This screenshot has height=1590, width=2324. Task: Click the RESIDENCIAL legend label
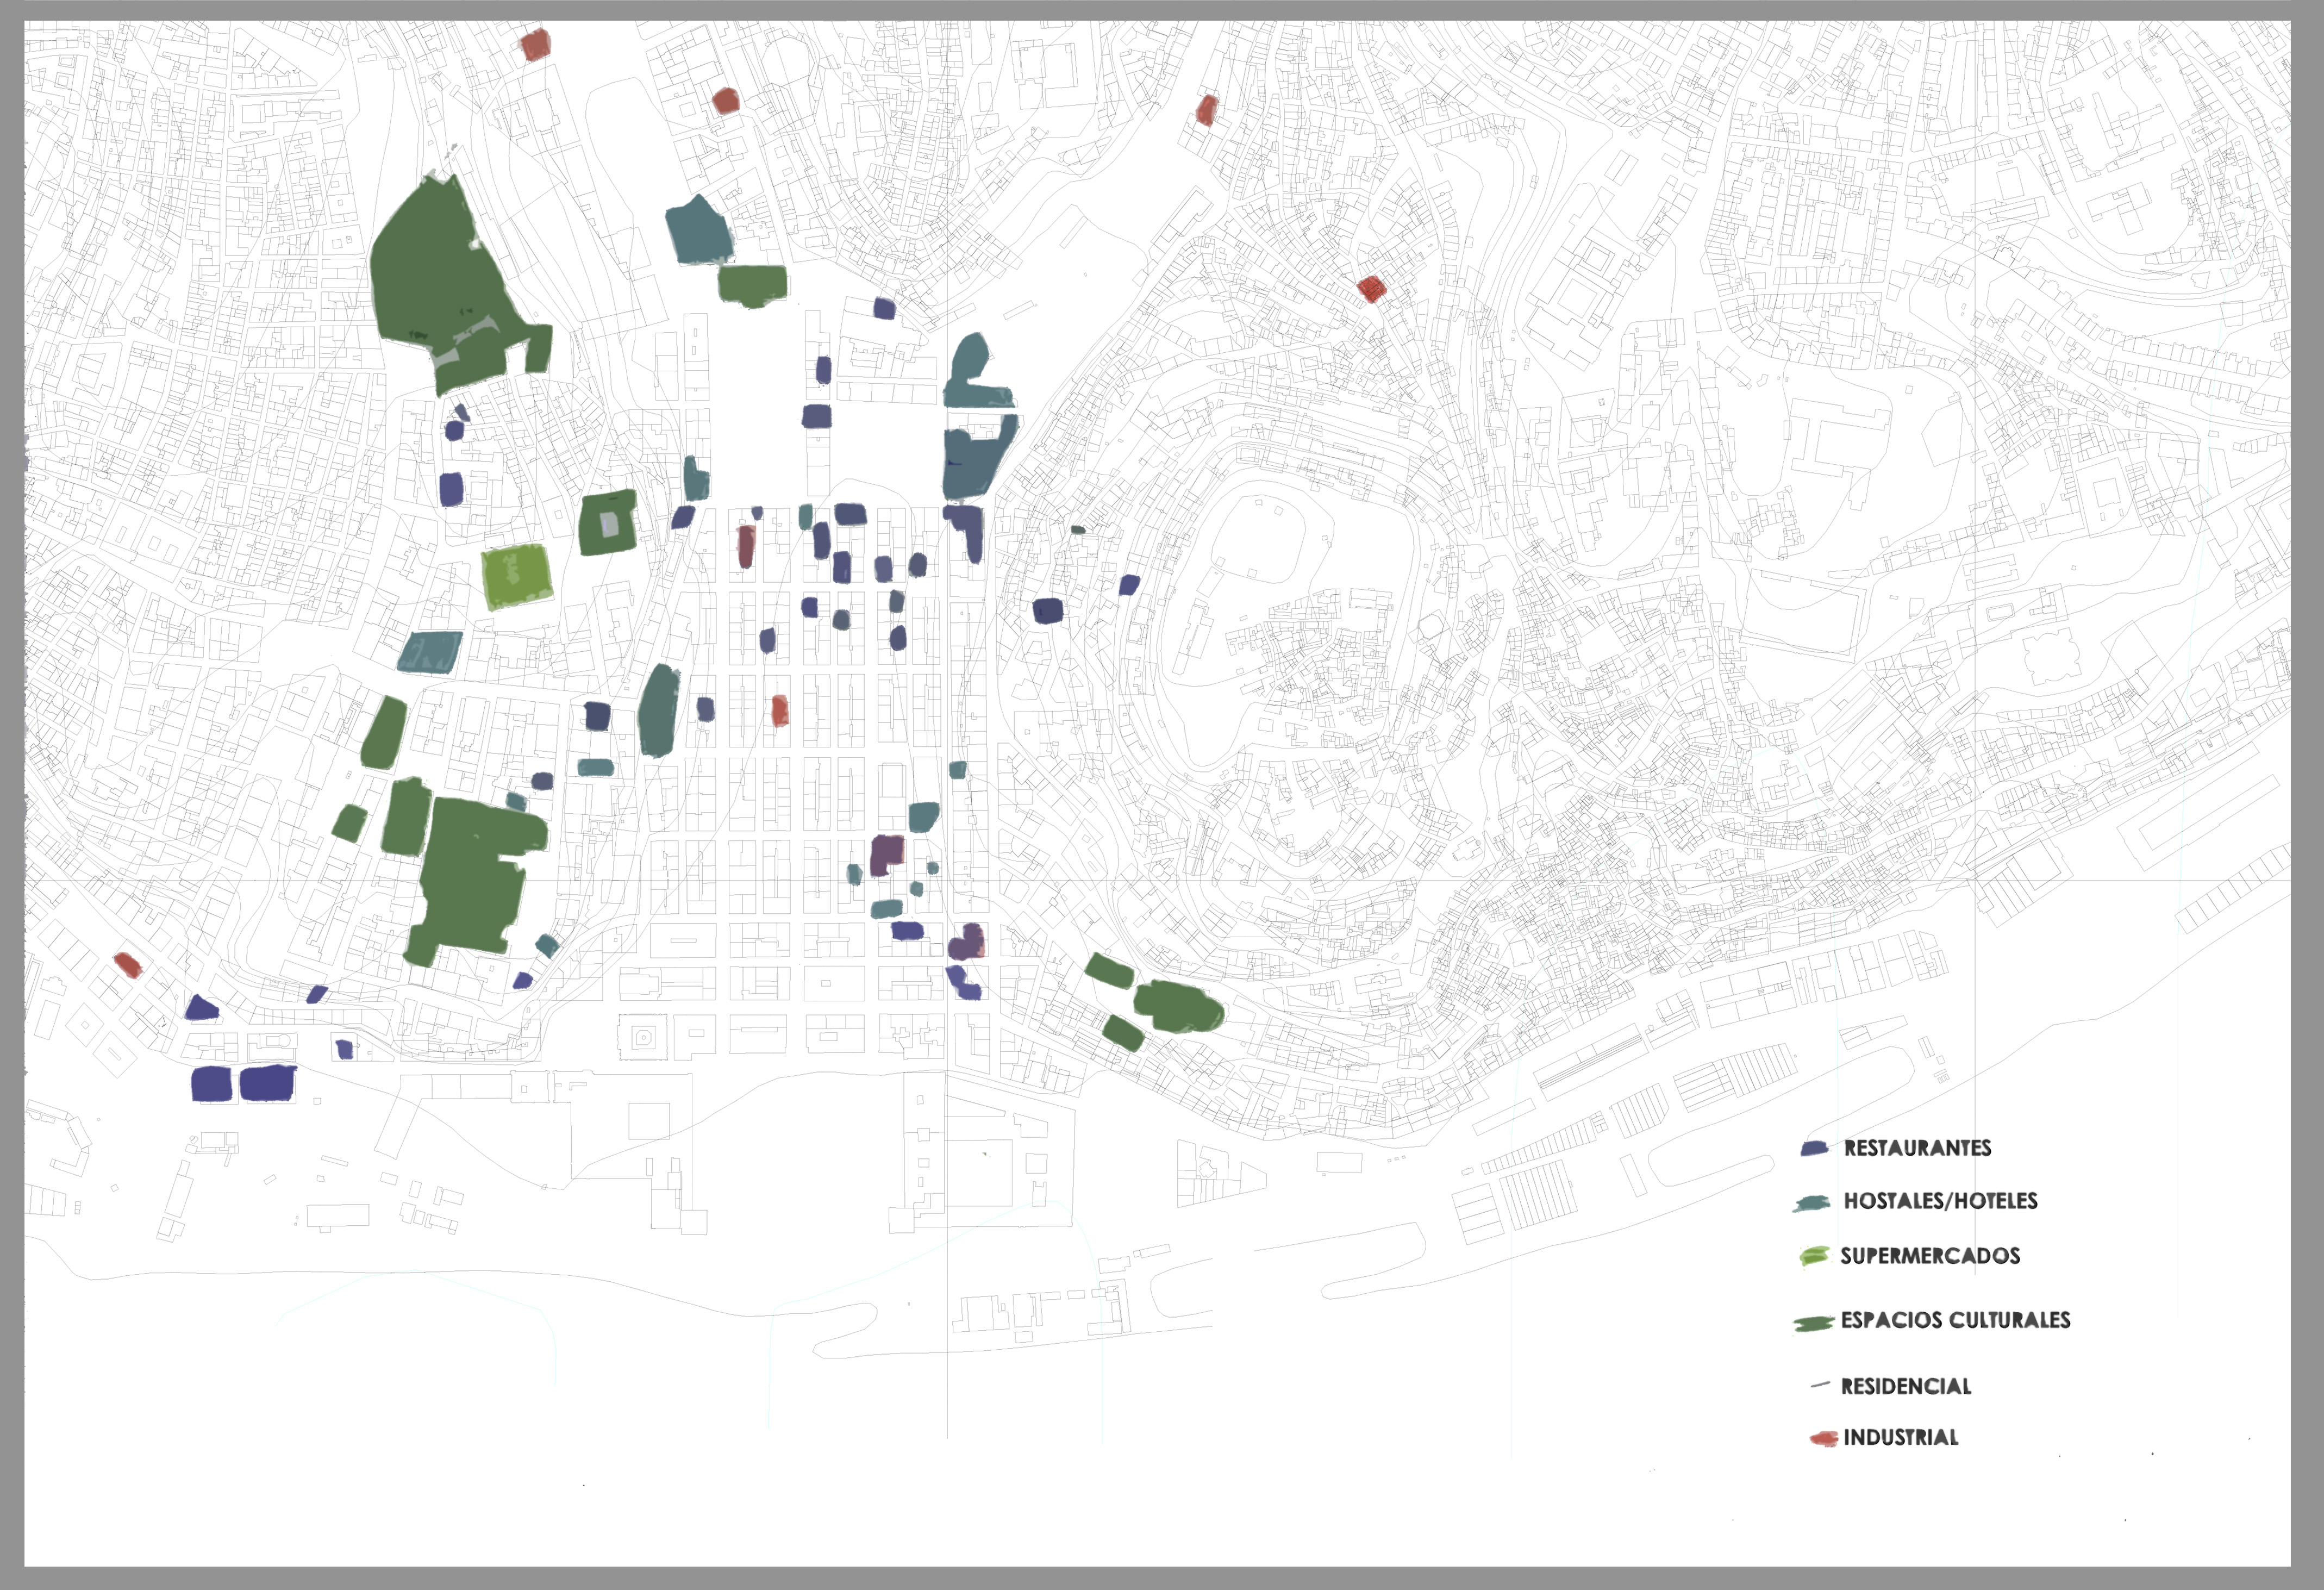1906,1387
